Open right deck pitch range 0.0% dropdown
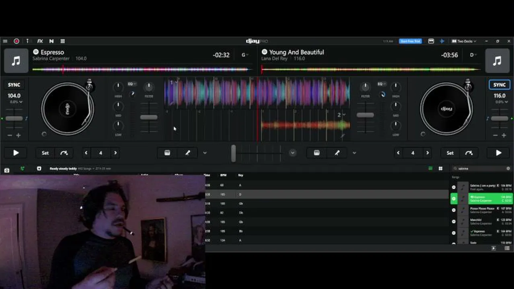Viewport: 514px width, 289px height. coord(501,102)
